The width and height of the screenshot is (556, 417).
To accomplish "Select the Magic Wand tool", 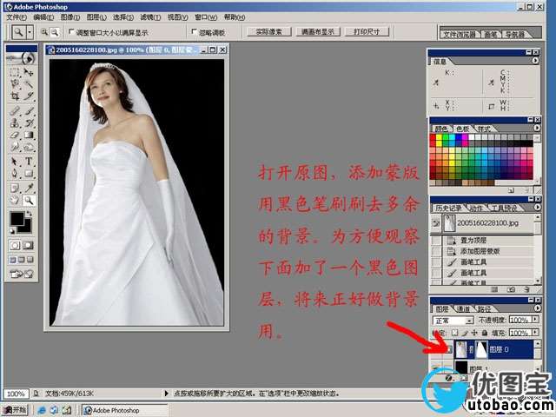I will (29, 84).
